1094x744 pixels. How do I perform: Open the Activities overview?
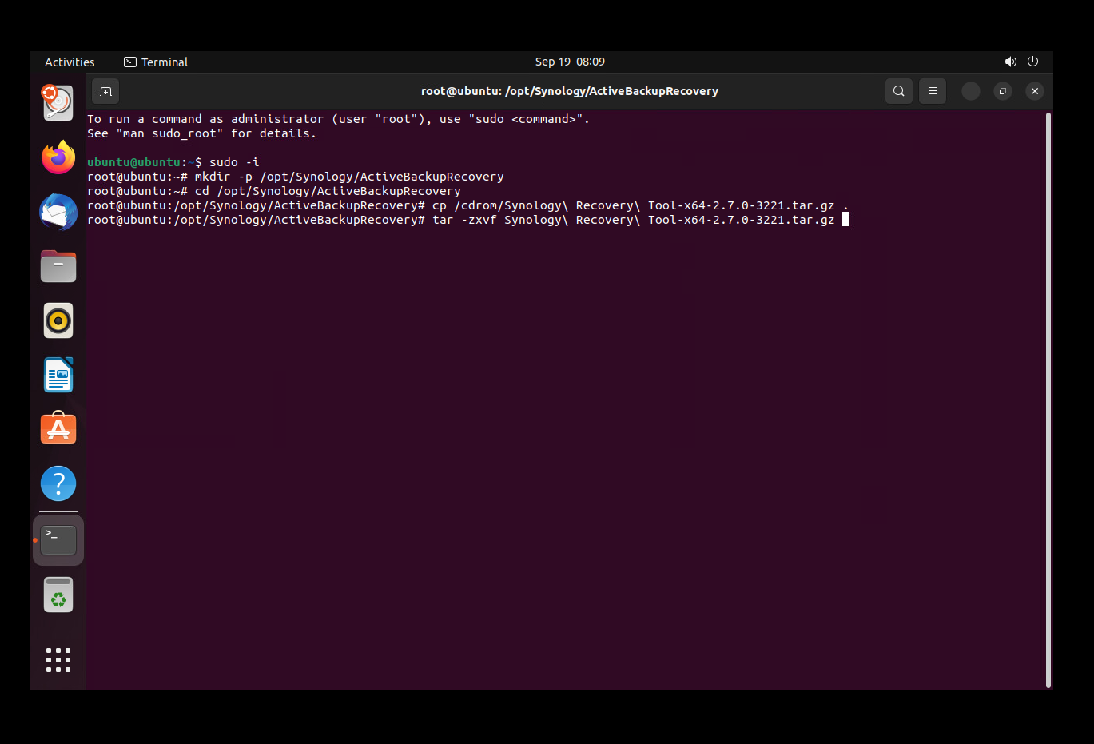coord(70,62)
